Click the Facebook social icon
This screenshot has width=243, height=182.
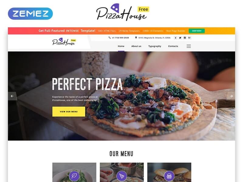[x=176, y=38]
